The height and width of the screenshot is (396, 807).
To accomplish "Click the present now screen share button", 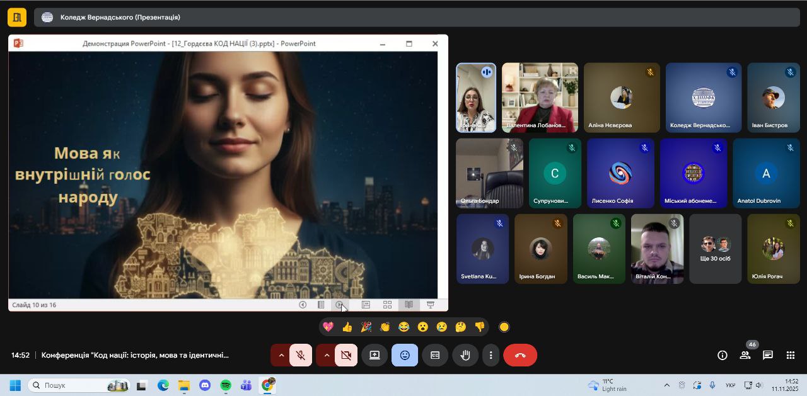I will (x=374, y=355).
